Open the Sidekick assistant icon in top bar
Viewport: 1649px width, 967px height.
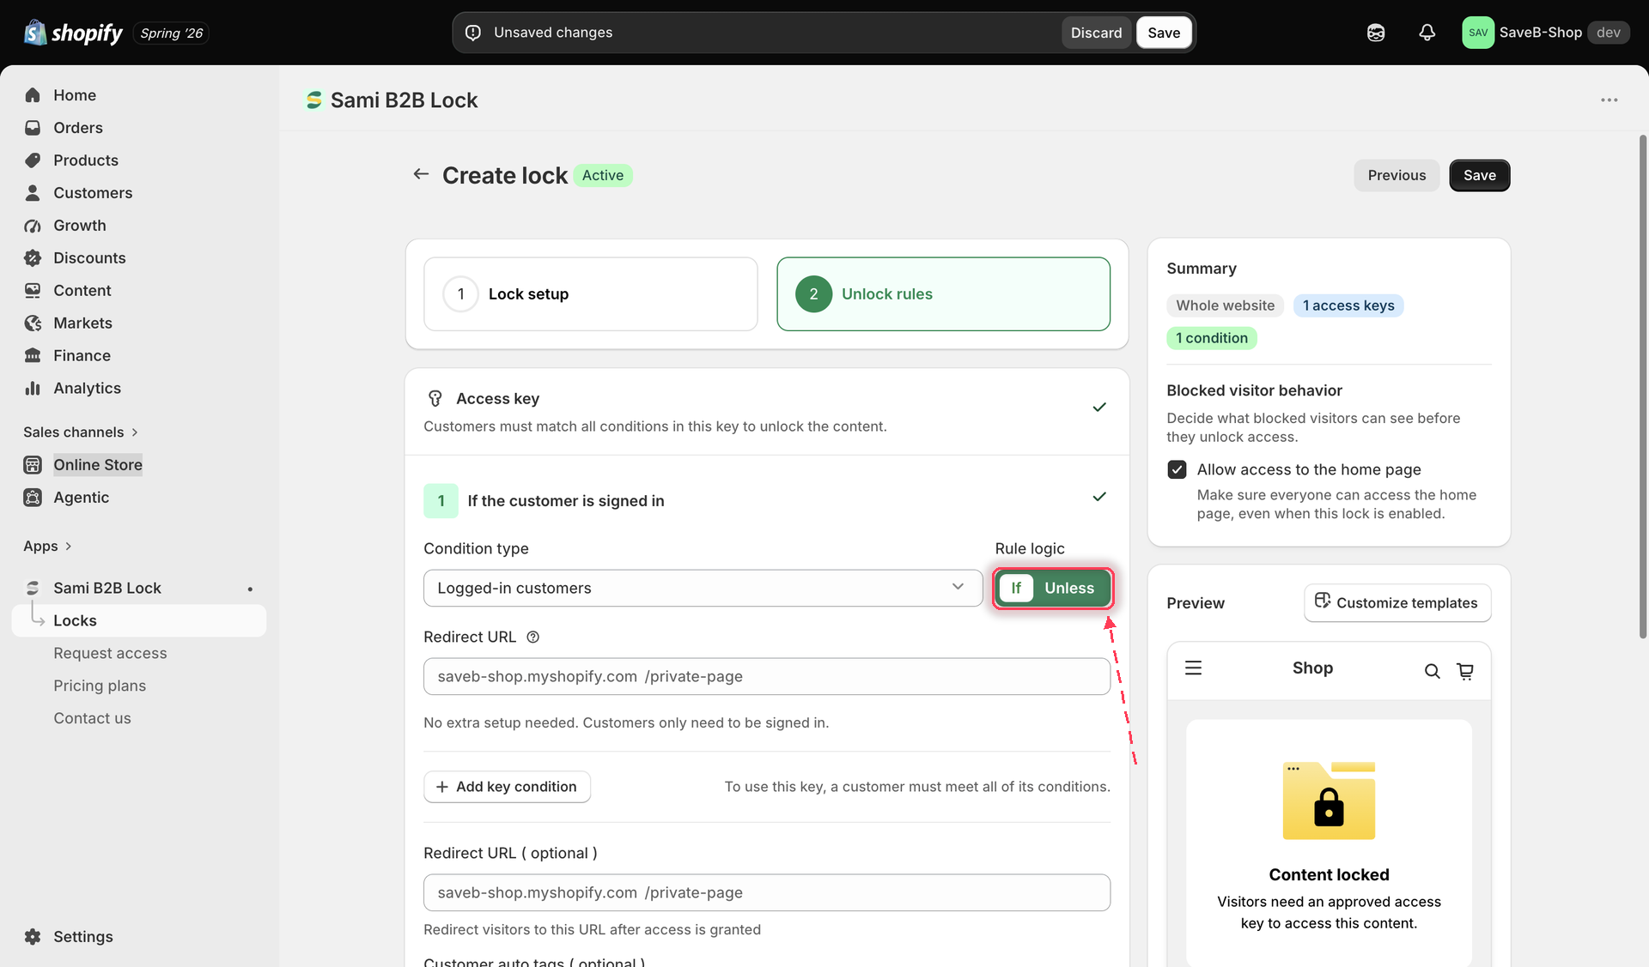1376,33
